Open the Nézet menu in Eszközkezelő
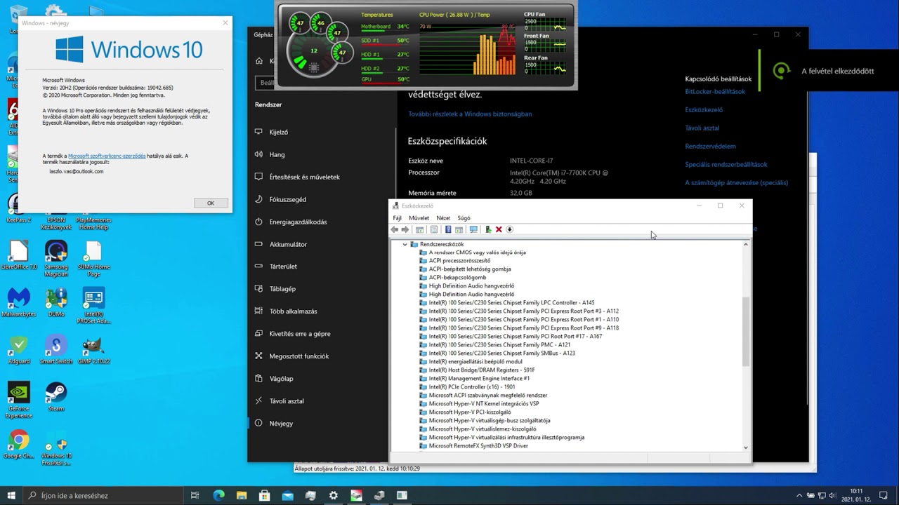899x505 pixels. click(443, 218)
